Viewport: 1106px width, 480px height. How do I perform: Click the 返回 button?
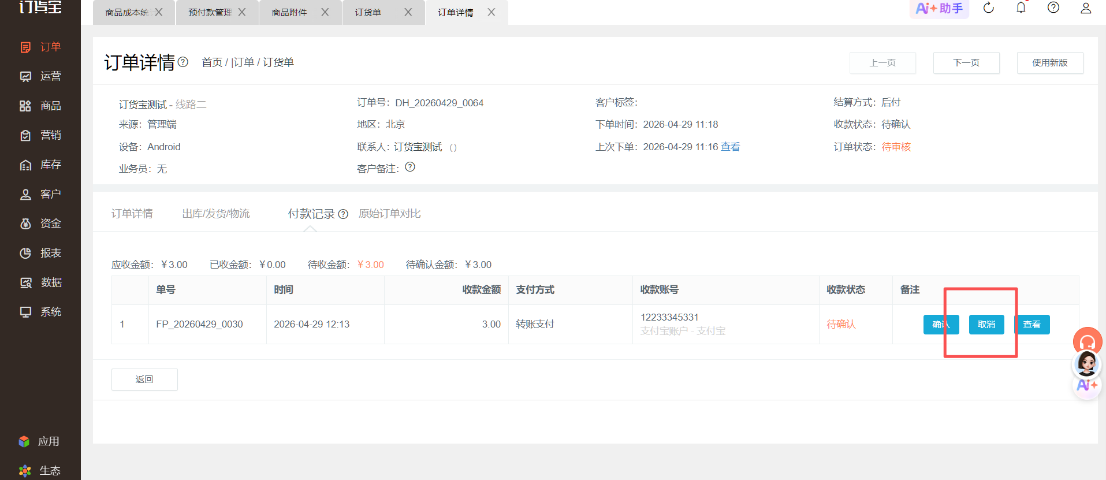(144, 379)
